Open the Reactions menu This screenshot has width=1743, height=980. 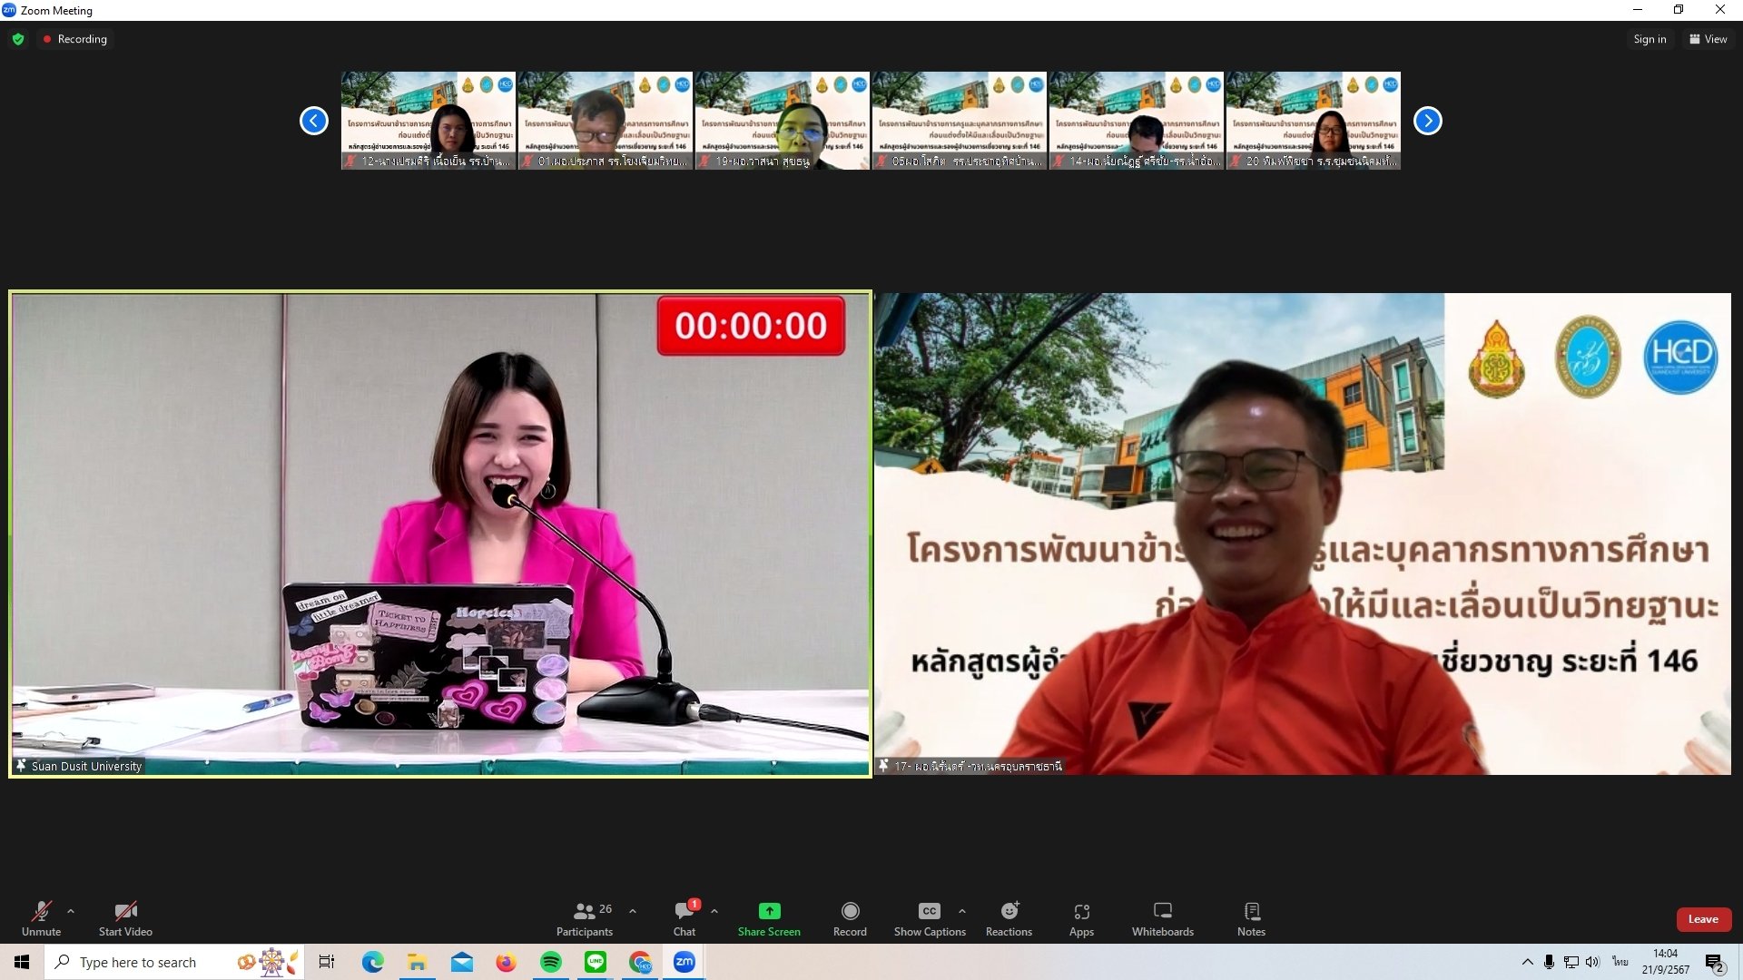point(1009,917)
